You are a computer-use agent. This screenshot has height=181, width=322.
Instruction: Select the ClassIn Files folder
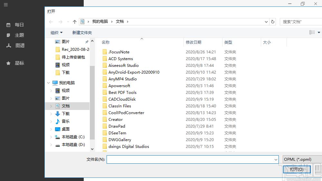click(x=117, y=106)
